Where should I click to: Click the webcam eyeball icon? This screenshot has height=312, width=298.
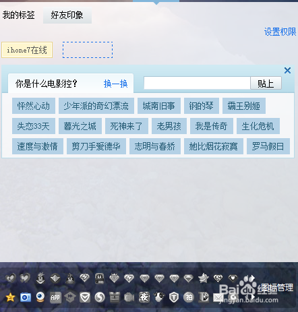pos(40,297)
